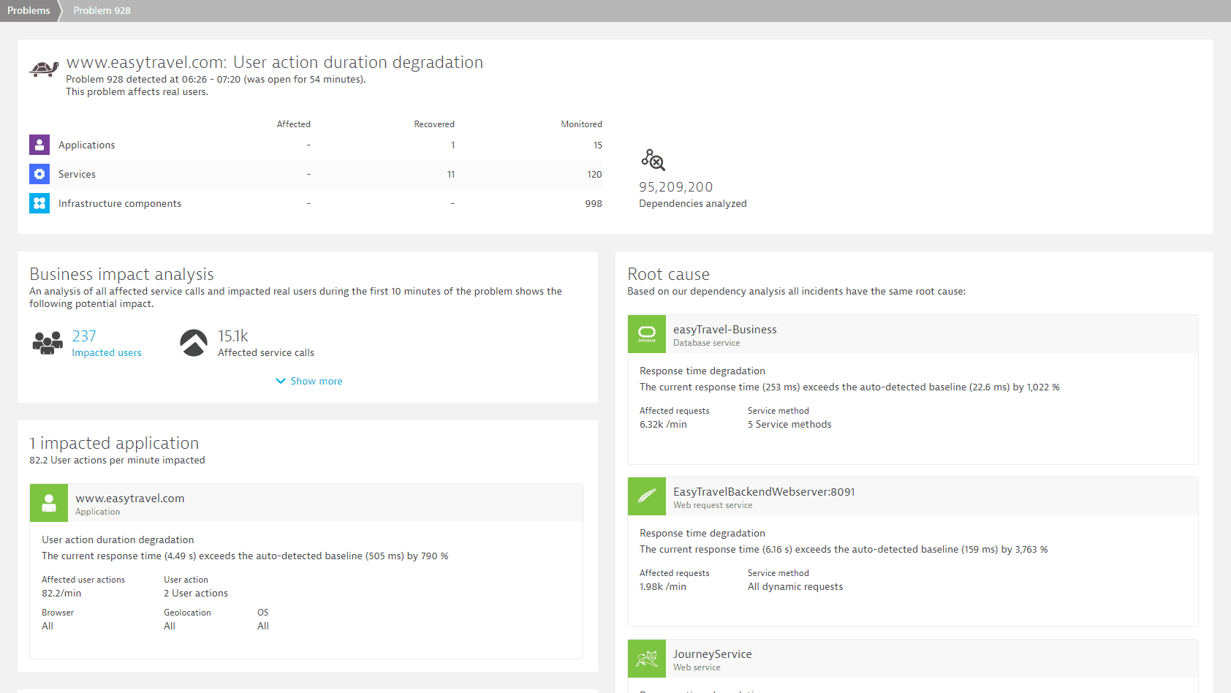Click the 82.2/min affected user actions value

click(x=61, y=594)
